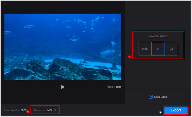Click the underwater video preview frame

click(63, 47)
